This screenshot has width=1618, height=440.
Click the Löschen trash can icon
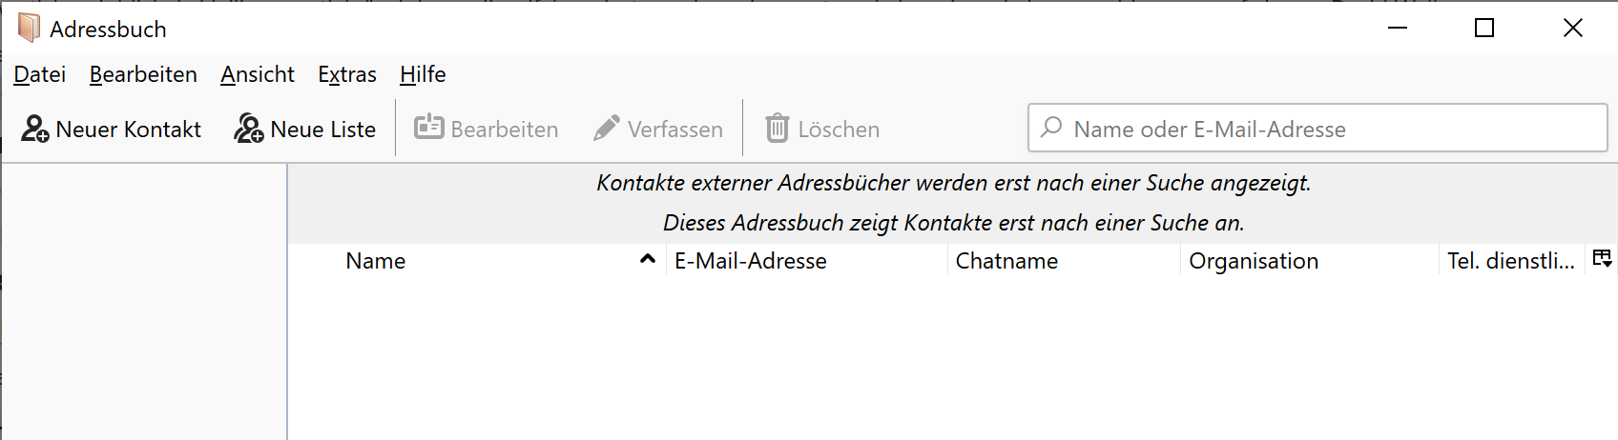pyautogui.click(x=778, y=128)
